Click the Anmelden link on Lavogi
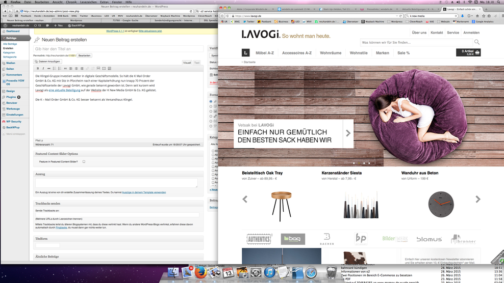 coord(471,33)
